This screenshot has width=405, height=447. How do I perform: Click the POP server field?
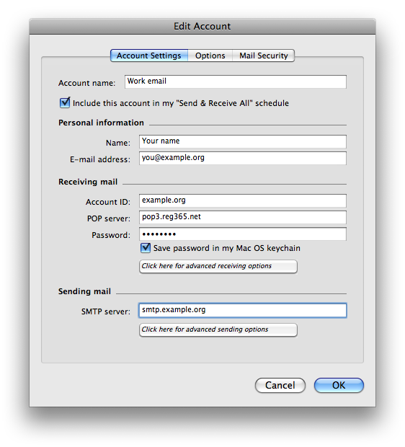pyautogui.click(x=243, y=217)
